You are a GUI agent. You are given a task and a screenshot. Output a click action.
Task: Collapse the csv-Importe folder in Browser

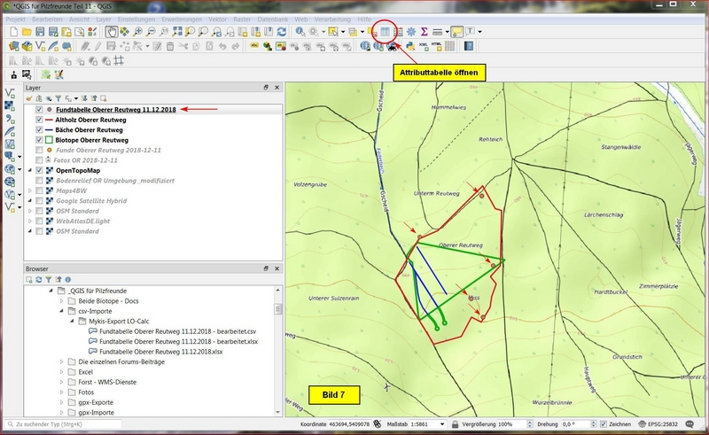pyautogui.click(x=64, y=312)
